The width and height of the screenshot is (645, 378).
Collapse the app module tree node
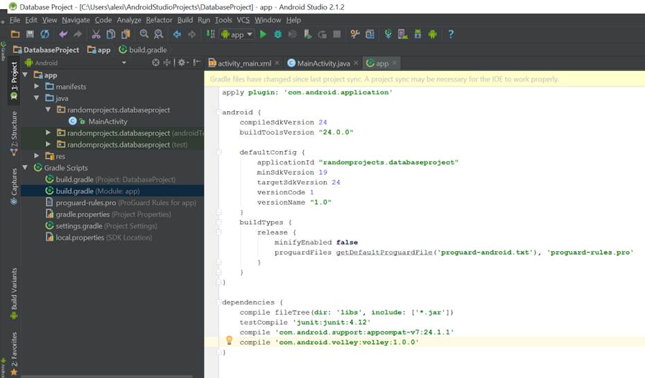(x=25, y=75)
